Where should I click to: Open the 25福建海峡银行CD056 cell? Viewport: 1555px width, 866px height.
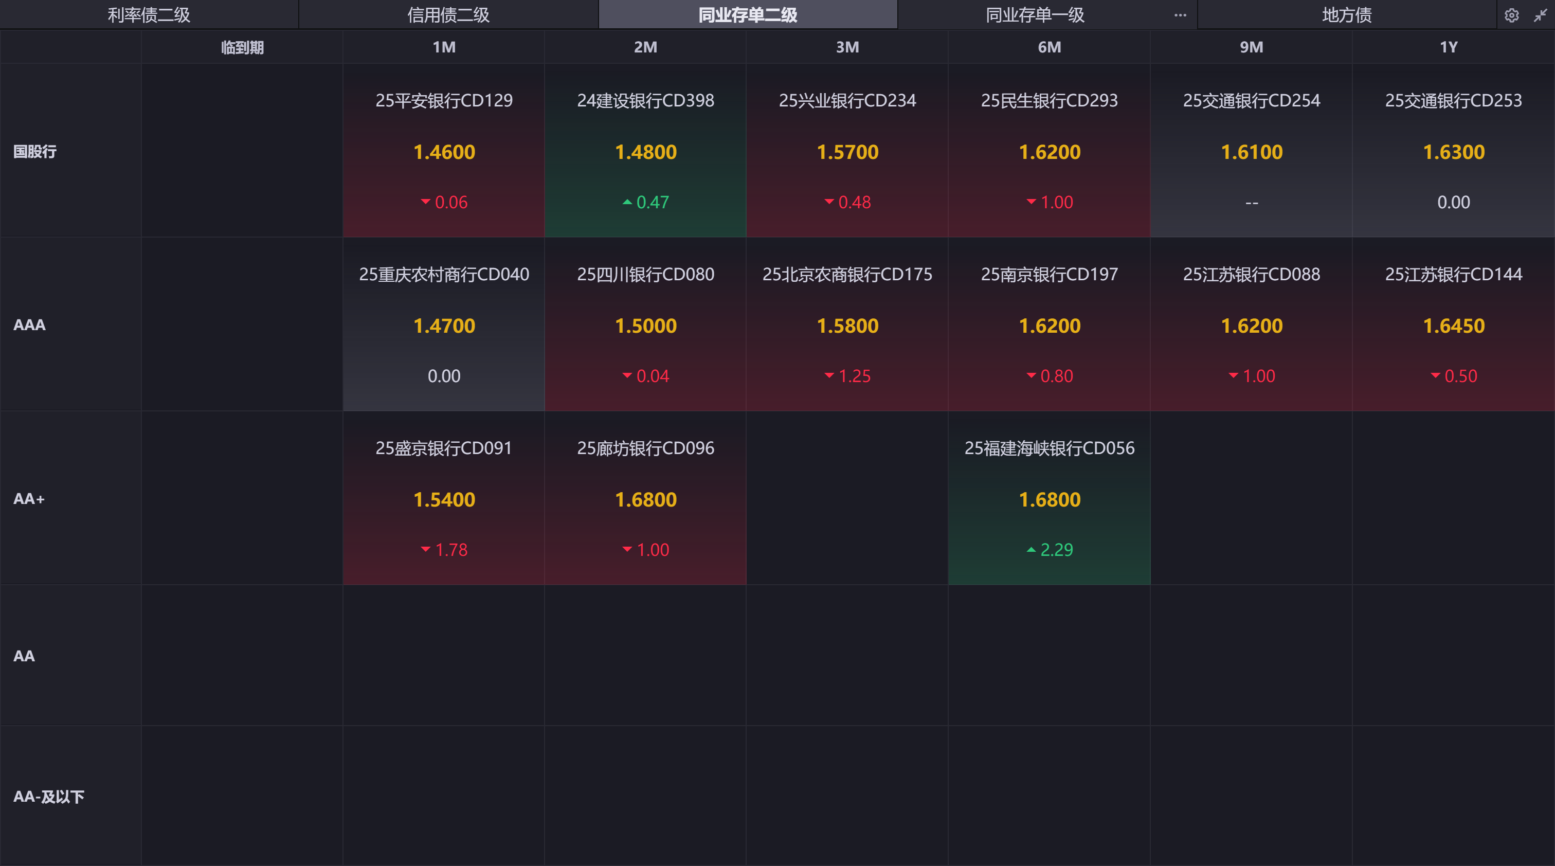point(1049,498)
